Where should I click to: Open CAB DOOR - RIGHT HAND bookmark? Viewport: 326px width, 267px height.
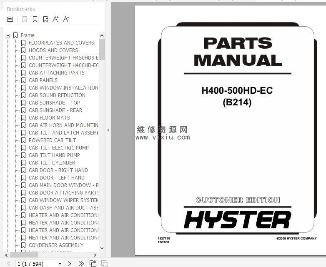click(x=58, y=170)
